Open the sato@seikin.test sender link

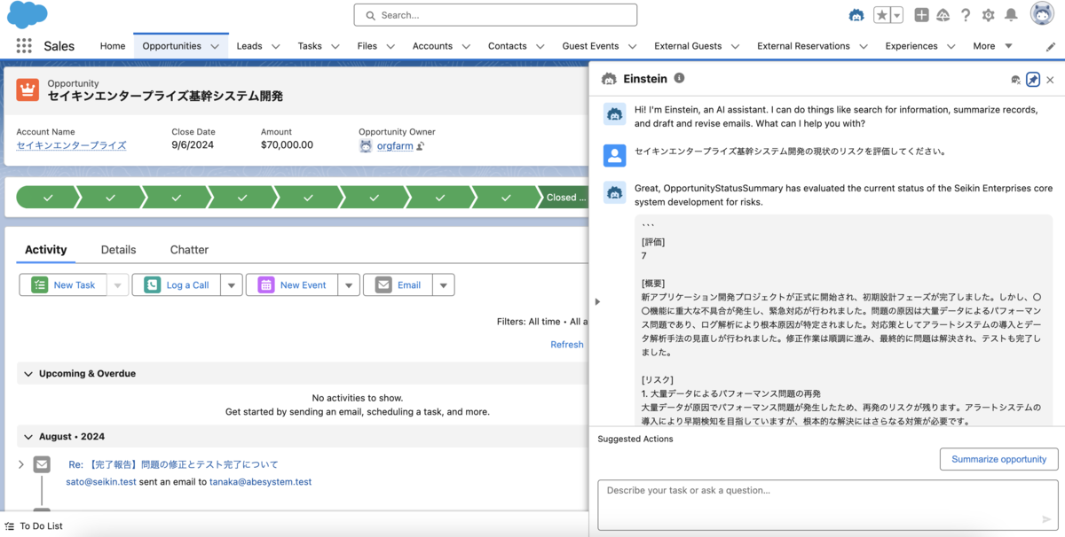tap(101, 482)
